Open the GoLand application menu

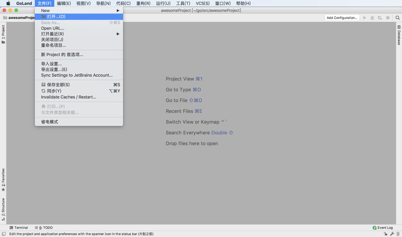point(24,3)
